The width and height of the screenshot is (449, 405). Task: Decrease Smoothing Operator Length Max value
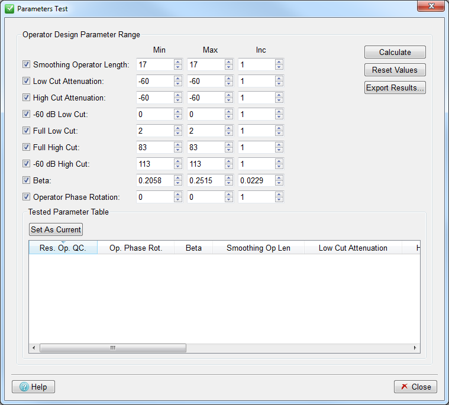click(x=229, y=67)
